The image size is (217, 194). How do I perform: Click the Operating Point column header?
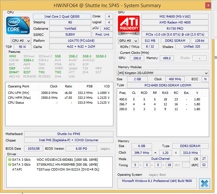(x=22, y=86)
